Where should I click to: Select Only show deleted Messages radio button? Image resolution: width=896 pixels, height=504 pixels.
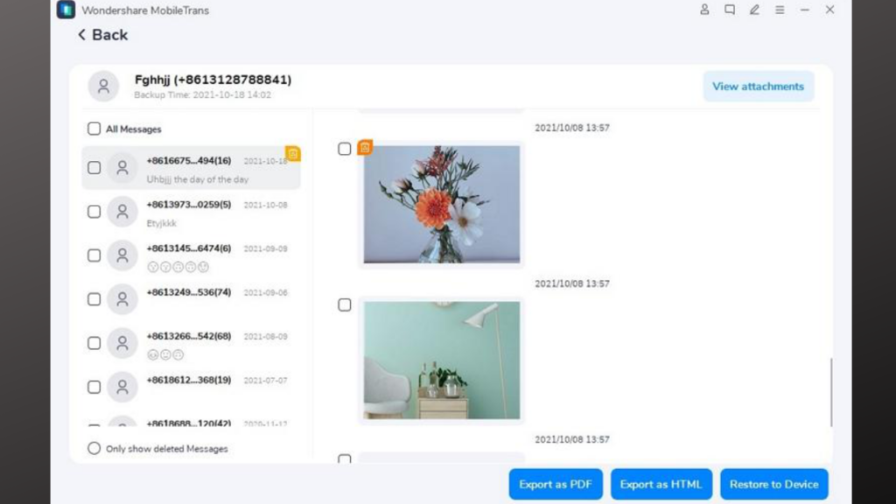click(x=94, y=448)
